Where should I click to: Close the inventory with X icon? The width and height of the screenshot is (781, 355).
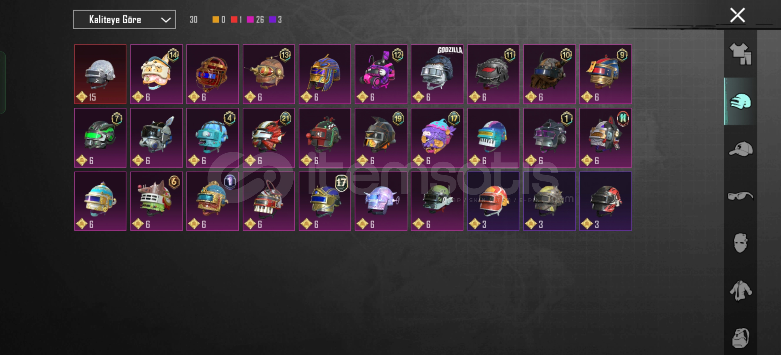[737, 15]
